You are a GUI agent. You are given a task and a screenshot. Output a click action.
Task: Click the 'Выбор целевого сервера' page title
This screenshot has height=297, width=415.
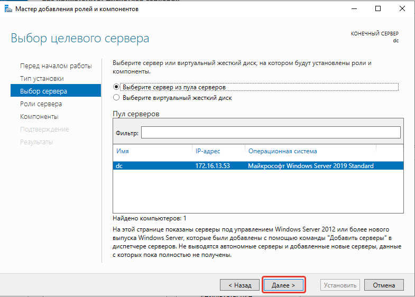pos(80,39)
